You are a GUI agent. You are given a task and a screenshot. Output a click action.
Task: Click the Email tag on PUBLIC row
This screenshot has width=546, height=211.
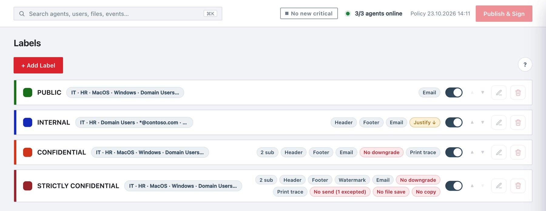tap(429, 93)
